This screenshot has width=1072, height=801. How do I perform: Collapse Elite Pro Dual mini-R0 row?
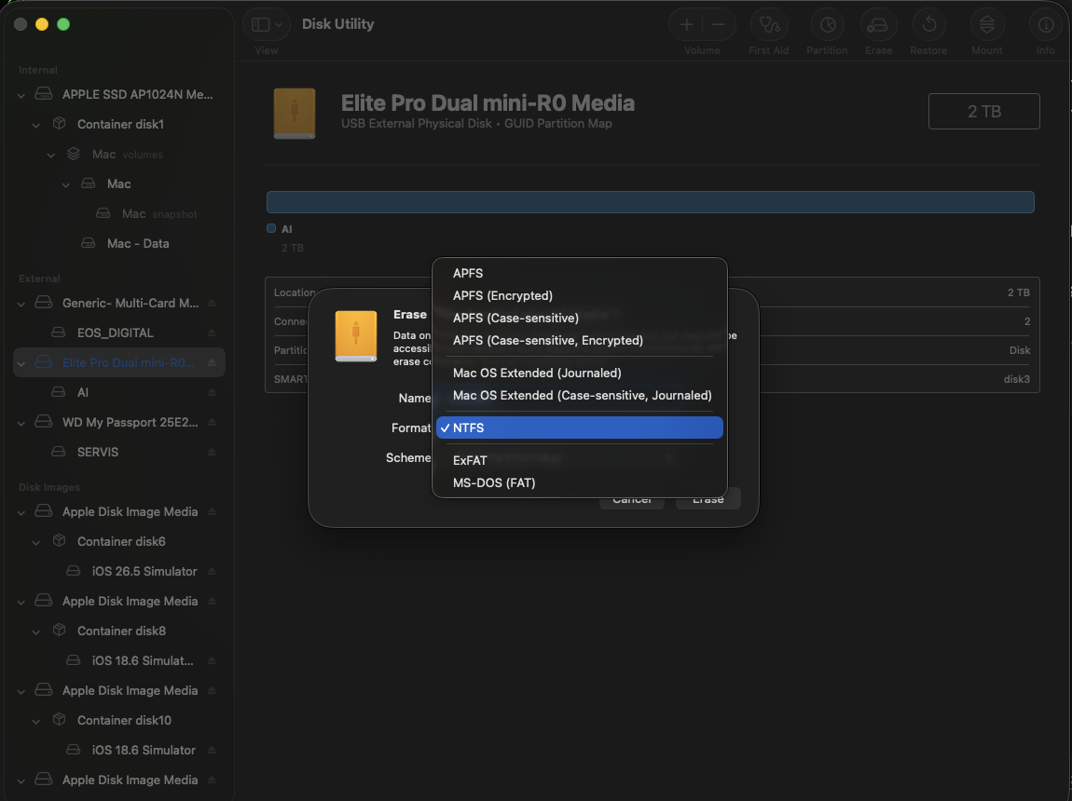click(x=21, y=363)
